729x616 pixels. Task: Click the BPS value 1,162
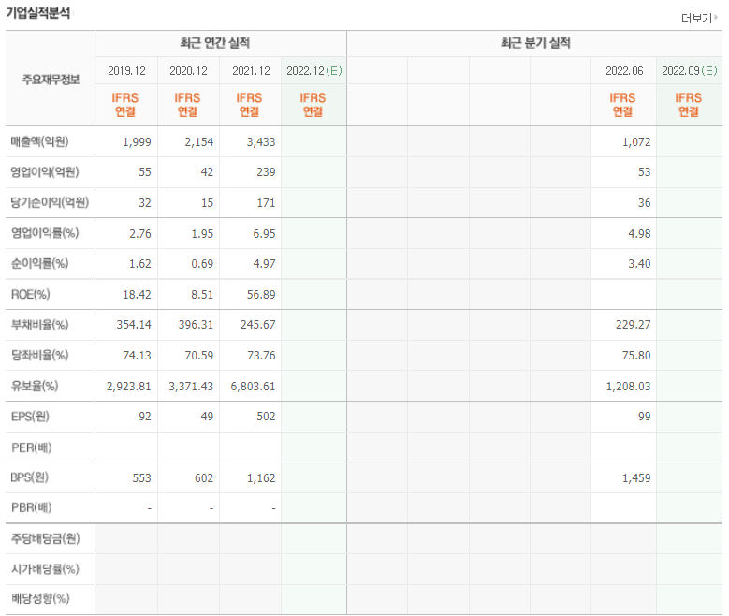[x=261, y=477]
